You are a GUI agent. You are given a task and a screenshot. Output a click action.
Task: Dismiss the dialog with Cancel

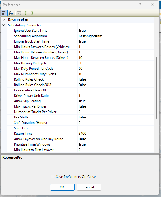89,187
